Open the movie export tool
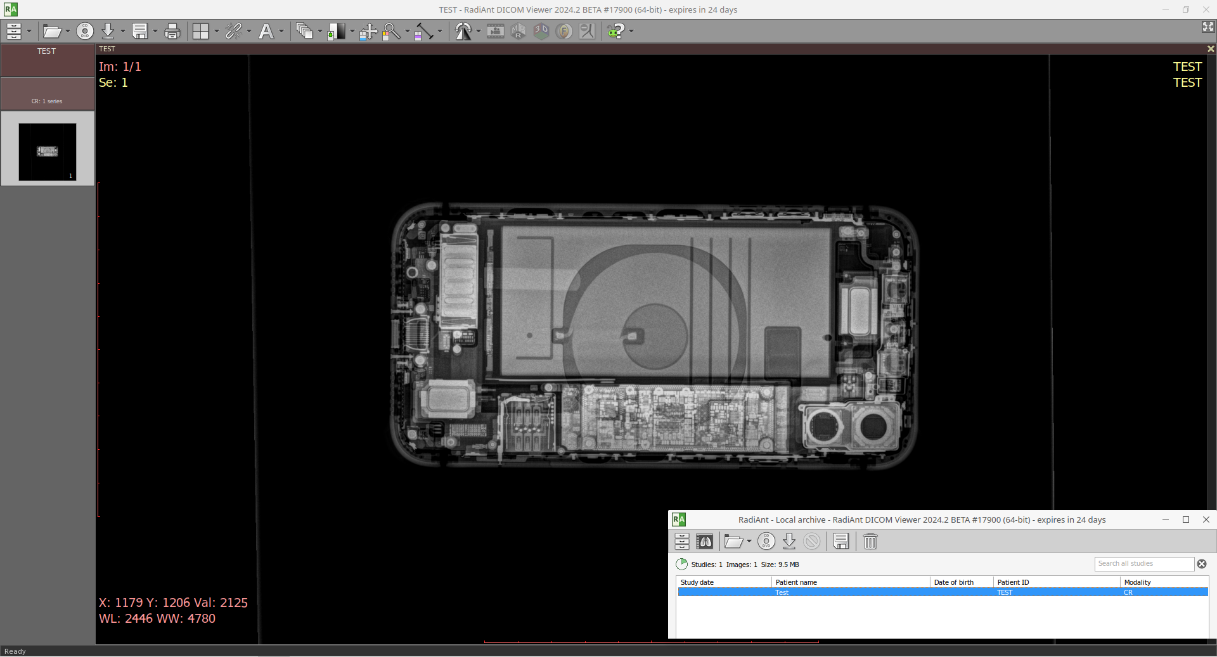The image size is (1217, 657). coord(495,30)
